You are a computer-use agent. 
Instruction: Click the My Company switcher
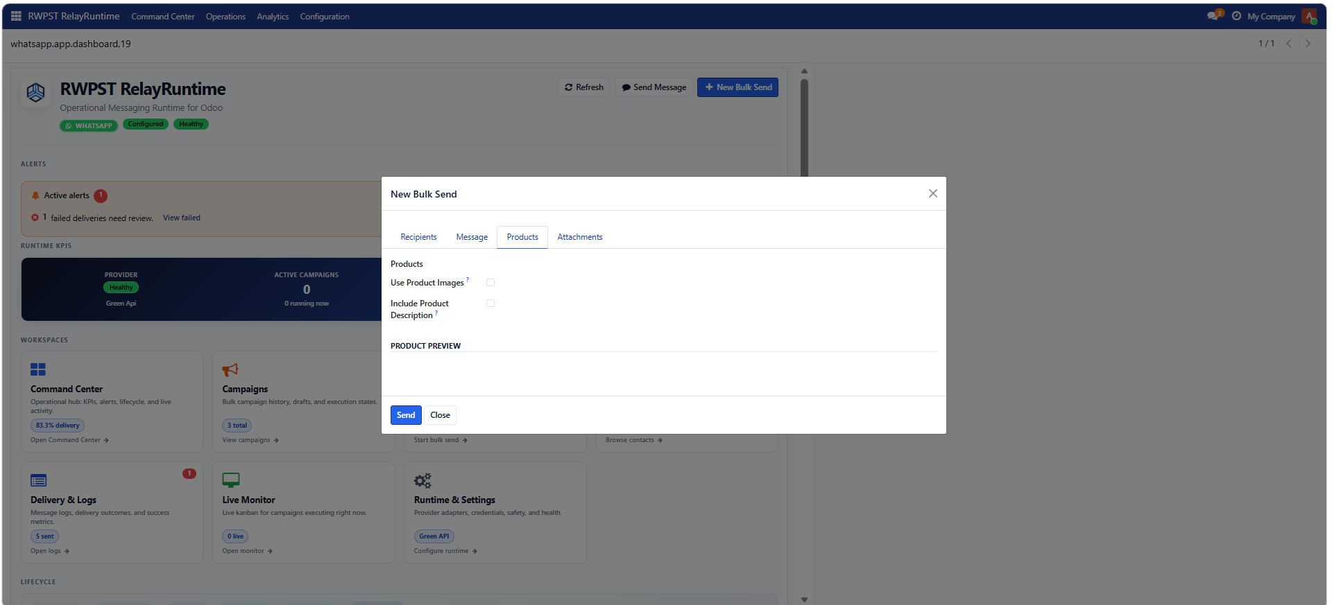click(x=1271, y=17)
